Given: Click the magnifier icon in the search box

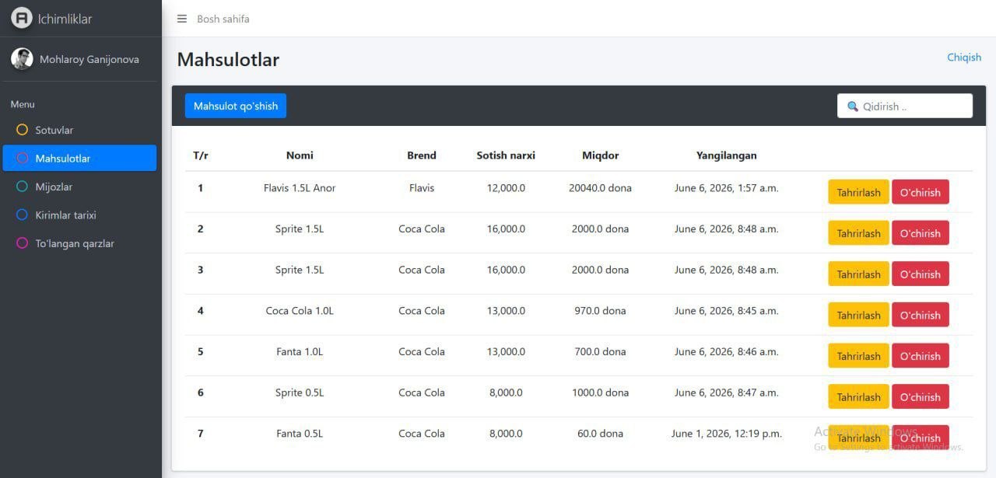Looking at the screenshot, I should tap(853, 106).
